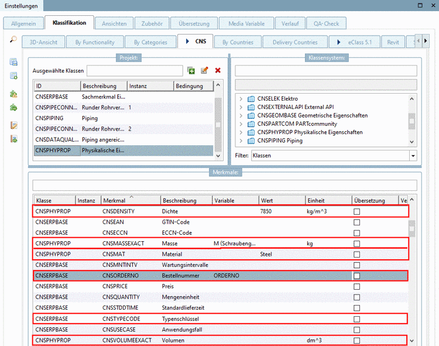The height and width of the screenshot is (346, 439).
Task: Click the magnifier search icon in left sidebar
Action: tap(13, 40)
